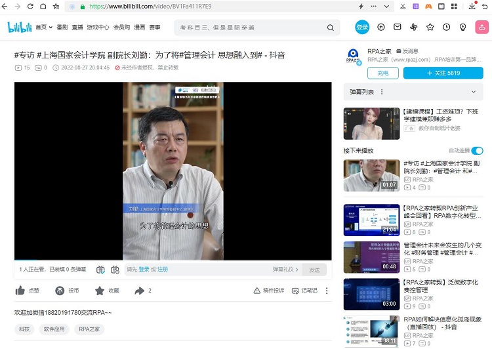Click the favorite (收藏) star icon
492x349 pixels.
(100, 290)
